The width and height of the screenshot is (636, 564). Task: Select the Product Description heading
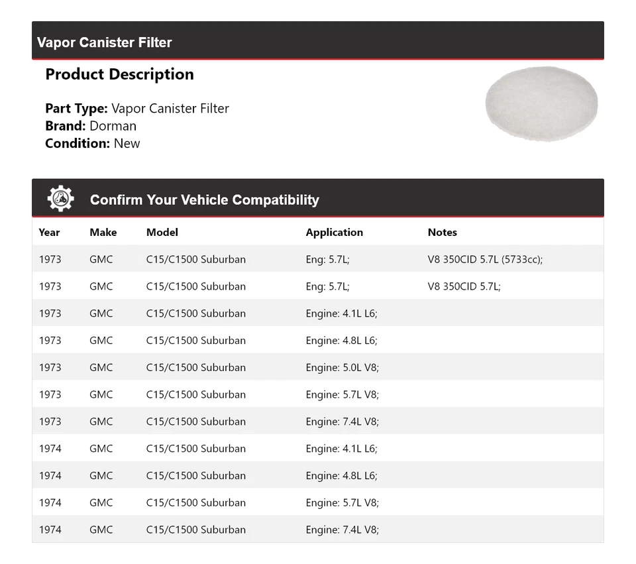coord(119,74)
